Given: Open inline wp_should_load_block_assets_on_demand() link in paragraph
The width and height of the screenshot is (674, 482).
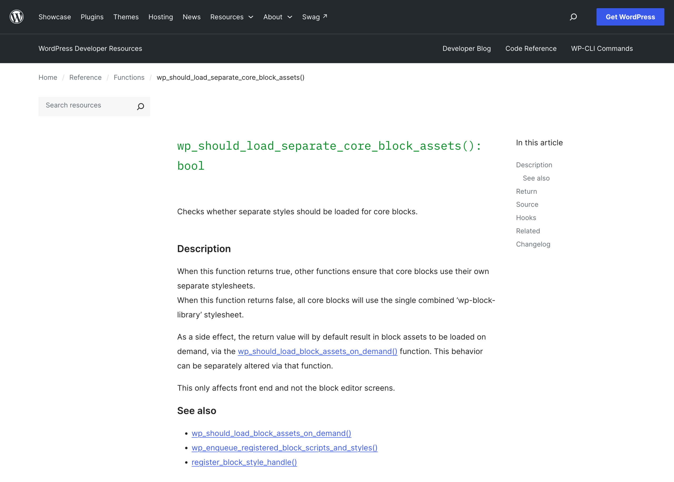Looking at the screenshot, I should (x=317, y=351).
